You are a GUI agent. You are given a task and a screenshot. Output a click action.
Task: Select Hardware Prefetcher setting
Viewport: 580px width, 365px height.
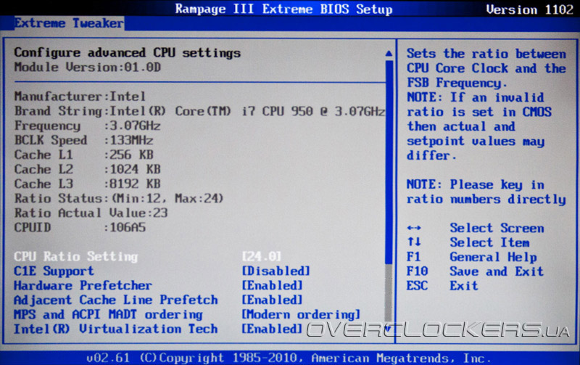(x=83, y=285)
